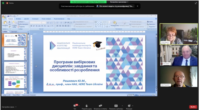Click the Преобразовать в SmartArt icon

pyautogui.click(x=75, y=27)
